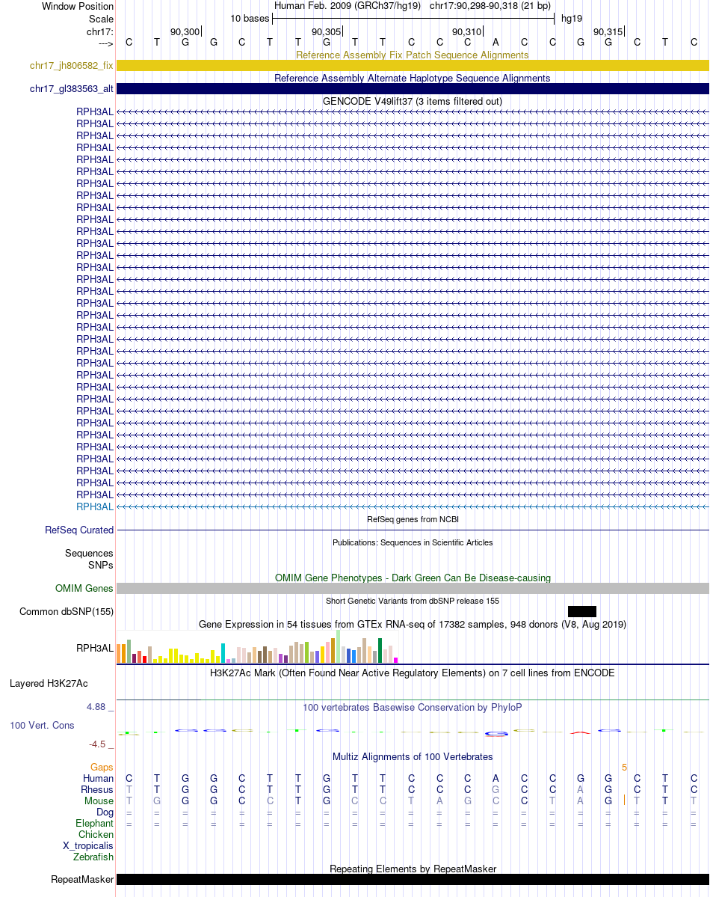This screenshot has height=897, width=710.
Task: Open Publications: Sequences in Scientific Articles title
Action: 413,542
